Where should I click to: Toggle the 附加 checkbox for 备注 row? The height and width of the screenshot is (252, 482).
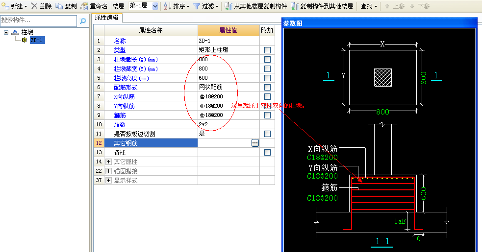tap(267, 152)
